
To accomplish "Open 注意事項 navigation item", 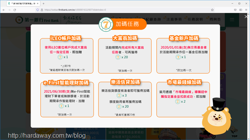I will tap(174, 19).
